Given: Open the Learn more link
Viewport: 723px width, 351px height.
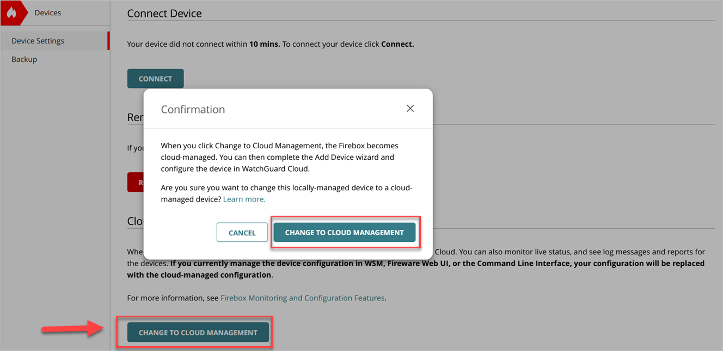Looking at the screenshot, I should (x=244, y=199).
